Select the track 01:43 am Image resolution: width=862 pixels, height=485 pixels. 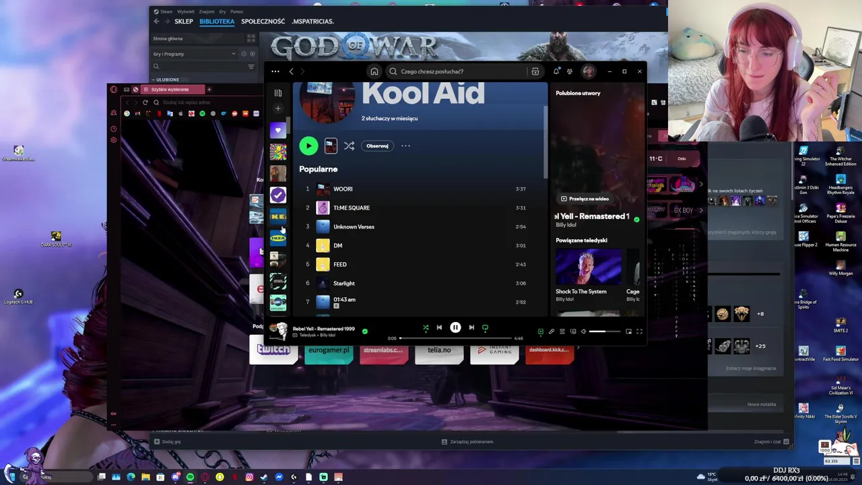click(344, 300)
